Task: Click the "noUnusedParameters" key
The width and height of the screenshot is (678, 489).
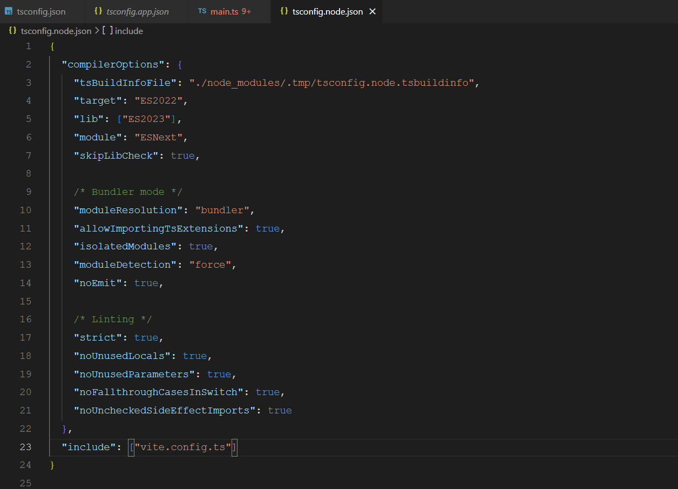Action: click(134, 374)
